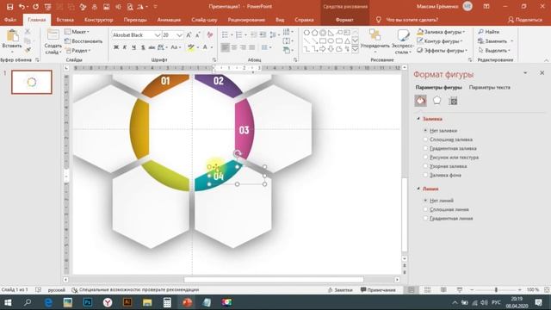Select Нет линий radio option
Viewport: 551px width, 310px height.
425,201
